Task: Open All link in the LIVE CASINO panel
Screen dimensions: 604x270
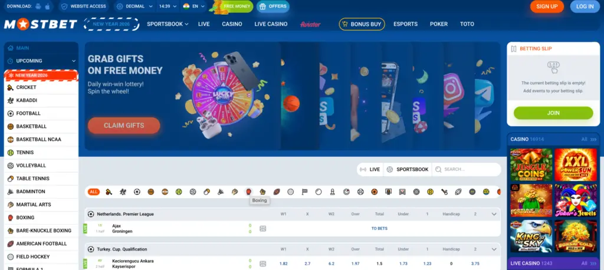Action: (x=589, y=264)
